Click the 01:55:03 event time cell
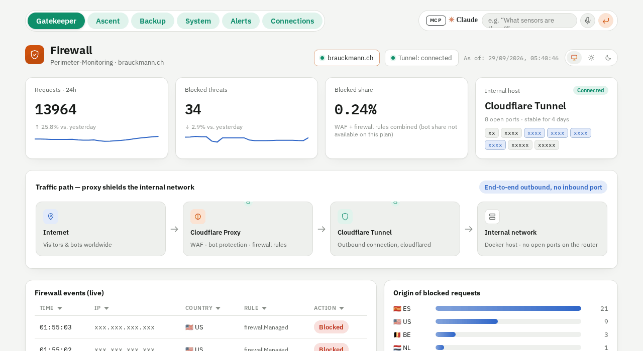Viewport: 643px width, 351px height. [x=56, y=327]
